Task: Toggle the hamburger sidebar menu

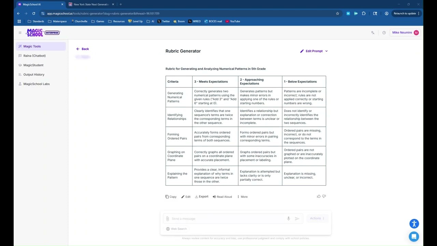Action: pyautogui.click(x=20, y=32)
